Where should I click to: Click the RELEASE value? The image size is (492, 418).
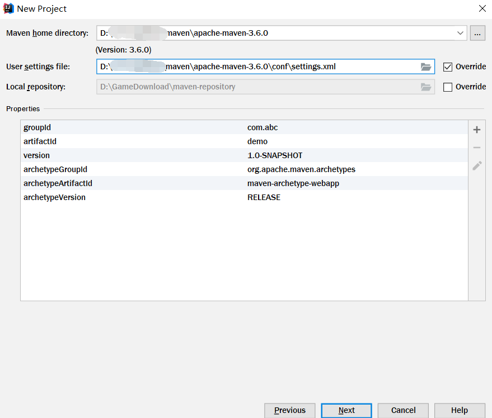[264, 197]
